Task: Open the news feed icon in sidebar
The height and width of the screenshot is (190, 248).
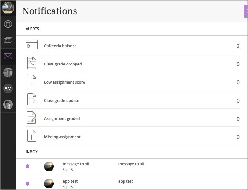Action: coord(8,40)
